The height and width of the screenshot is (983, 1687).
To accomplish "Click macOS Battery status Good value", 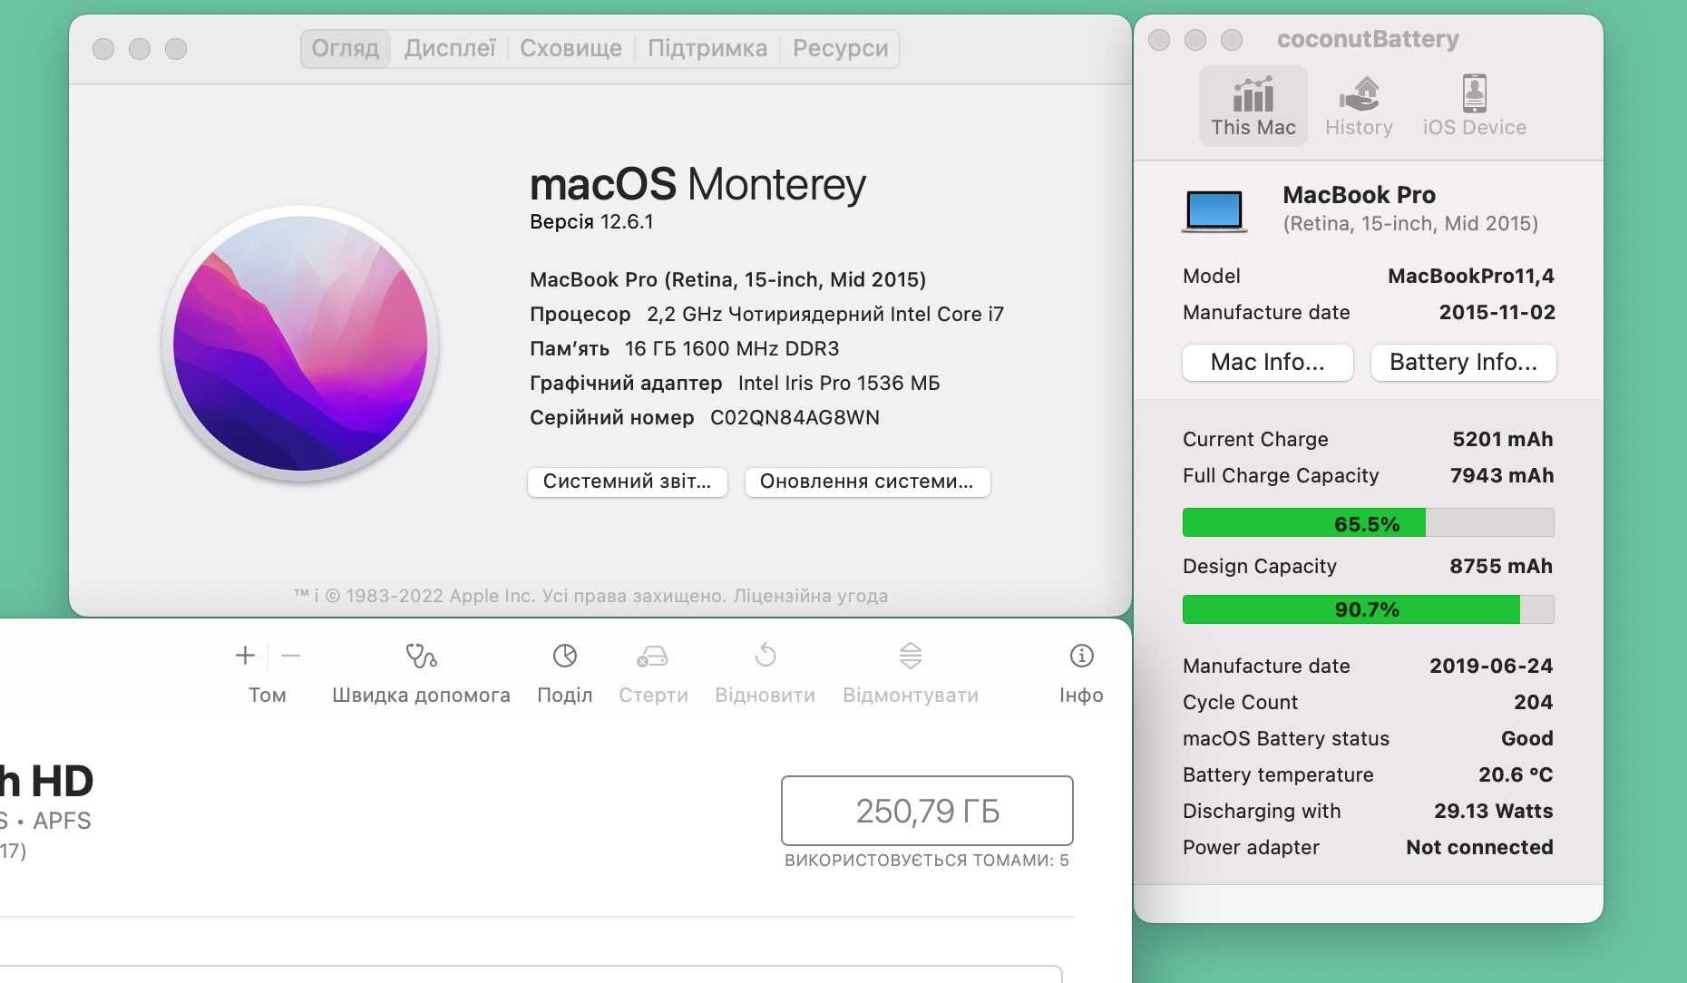I will (1526, 739).
